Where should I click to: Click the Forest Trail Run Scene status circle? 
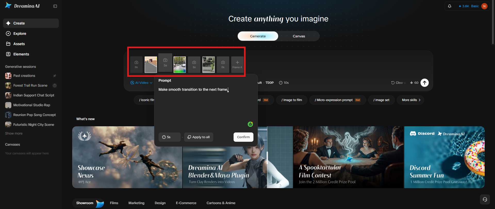55,86
